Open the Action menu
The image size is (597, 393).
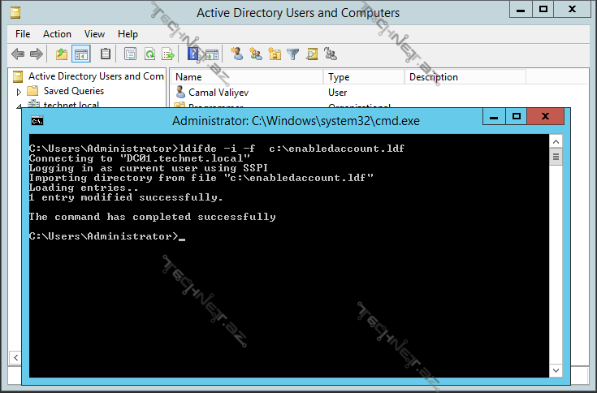[x=57, y=34]
